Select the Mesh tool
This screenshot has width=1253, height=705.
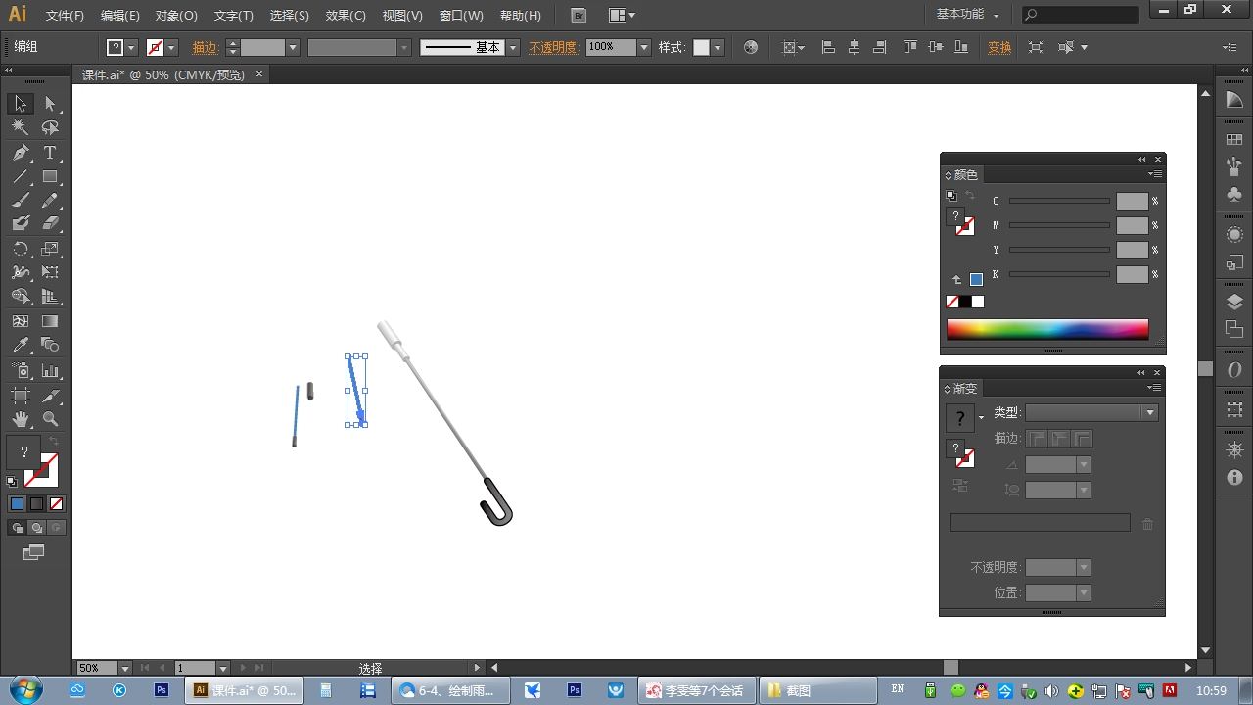tap(21, 321)
